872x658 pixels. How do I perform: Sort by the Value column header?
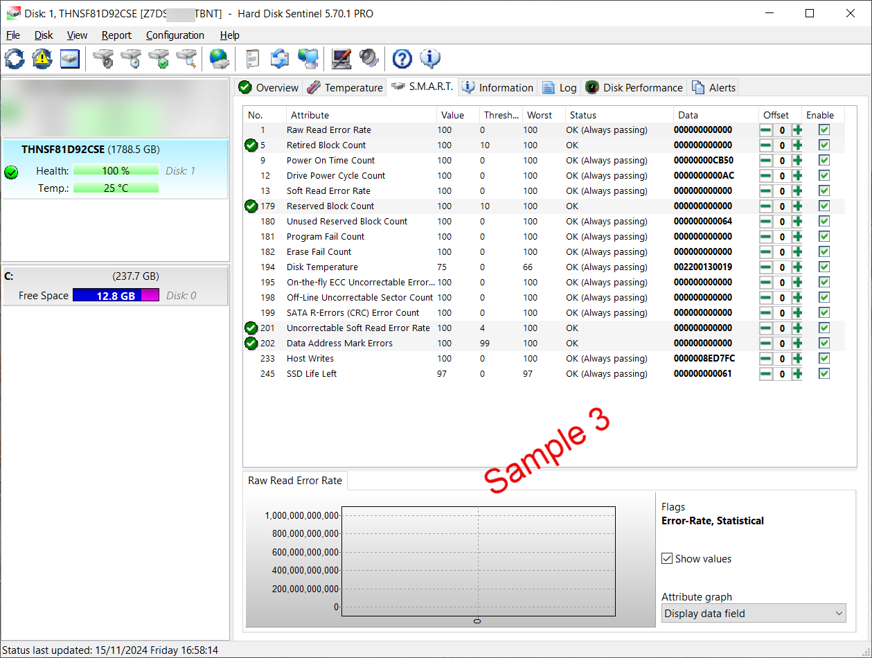click(x=458, y=115)
